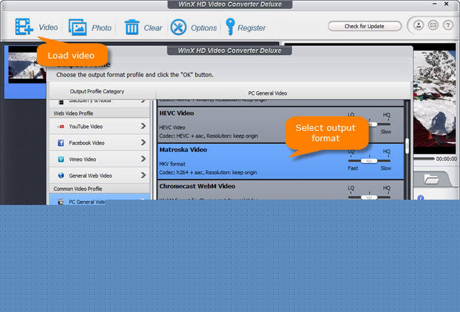Viewport: 460px width, 312px height.
Task: Click the Clear toolbar label
Action: tap(153, 28)
